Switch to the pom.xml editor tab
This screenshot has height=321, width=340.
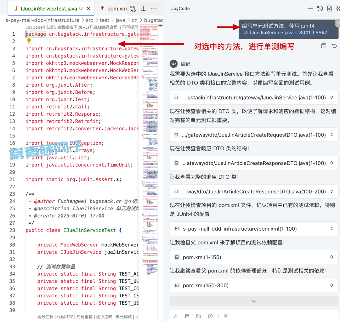pyautogui.click(x=114, y=9)
